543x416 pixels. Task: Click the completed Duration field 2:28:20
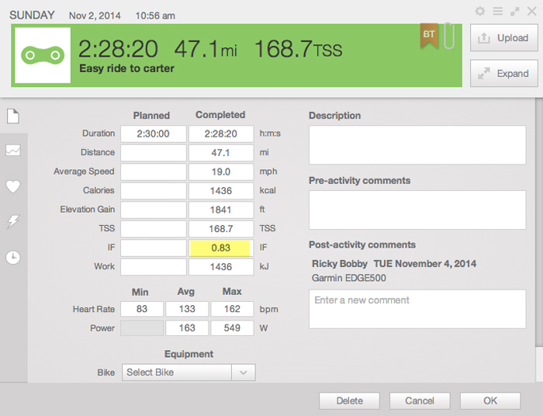pyautogui.click(x=221, y=133)
